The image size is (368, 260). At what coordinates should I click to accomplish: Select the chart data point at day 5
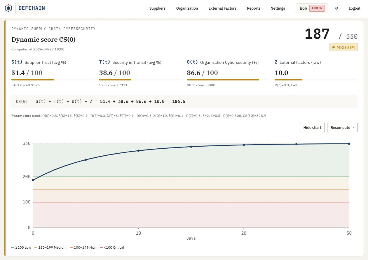click(86, 160)
